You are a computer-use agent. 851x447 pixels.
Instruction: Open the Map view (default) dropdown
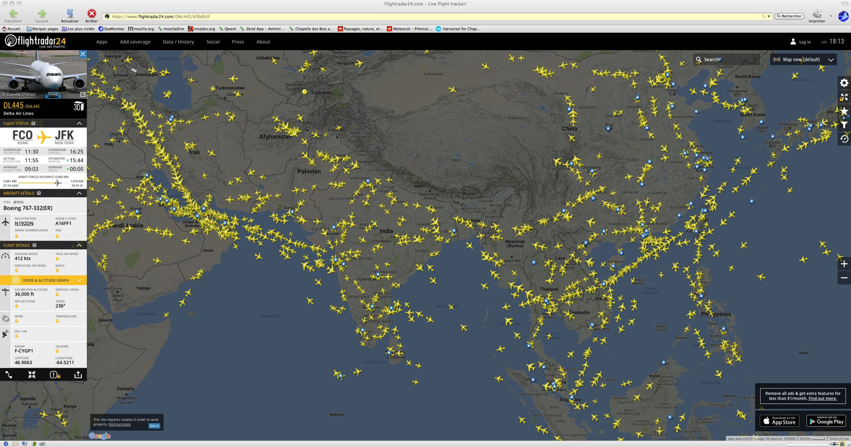(803, 60)
